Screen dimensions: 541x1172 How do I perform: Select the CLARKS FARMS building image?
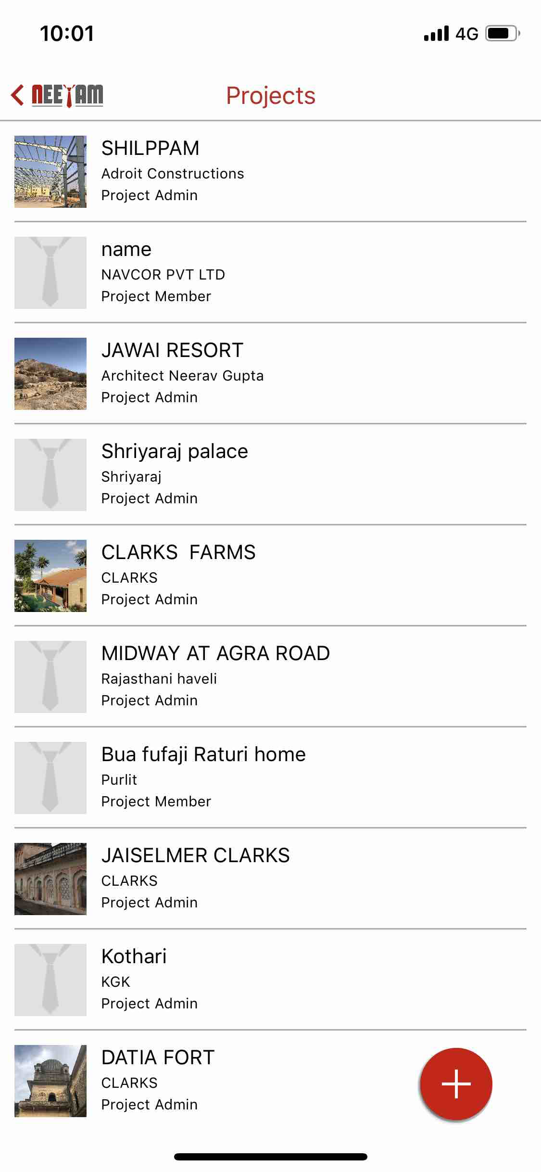(50, 576)
